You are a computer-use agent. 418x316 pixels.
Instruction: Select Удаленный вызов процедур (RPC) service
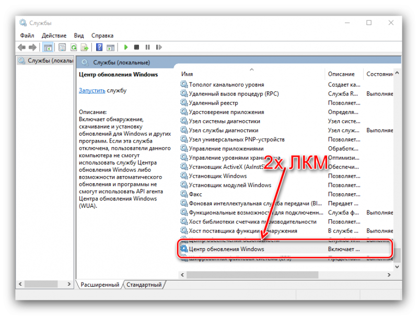tap(234, 94)
